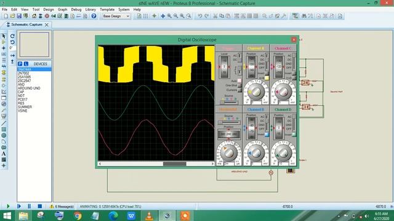394x221 pixels.
Task: Open the Template menu
Action: (x=107, y=10)
